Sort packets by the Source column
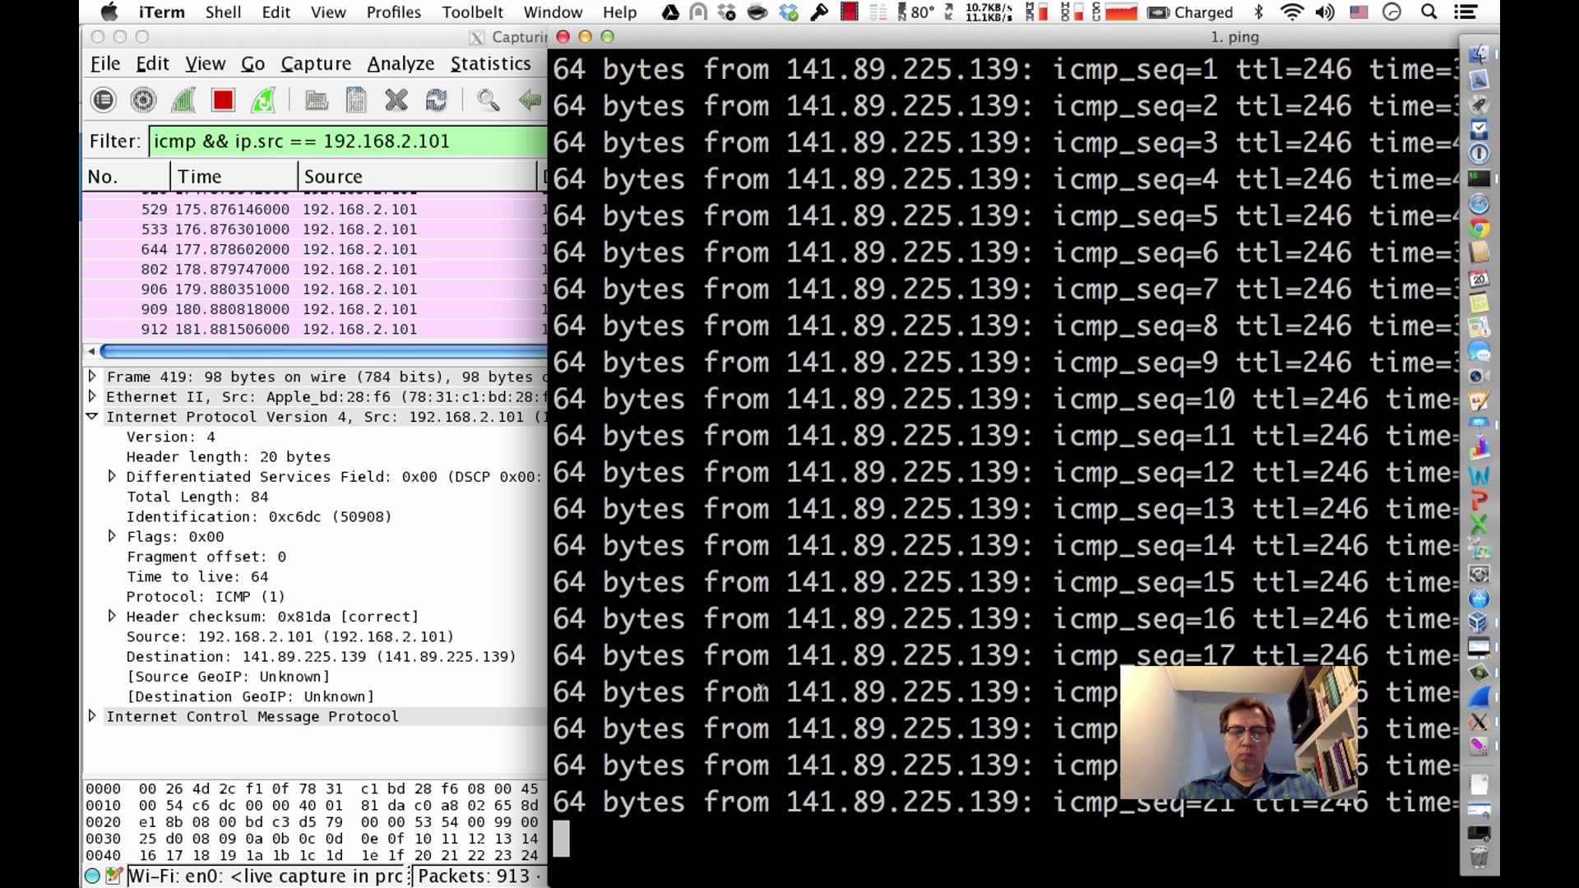The height and width of the screenshot is (888, 1579). [x=332, y=175]
